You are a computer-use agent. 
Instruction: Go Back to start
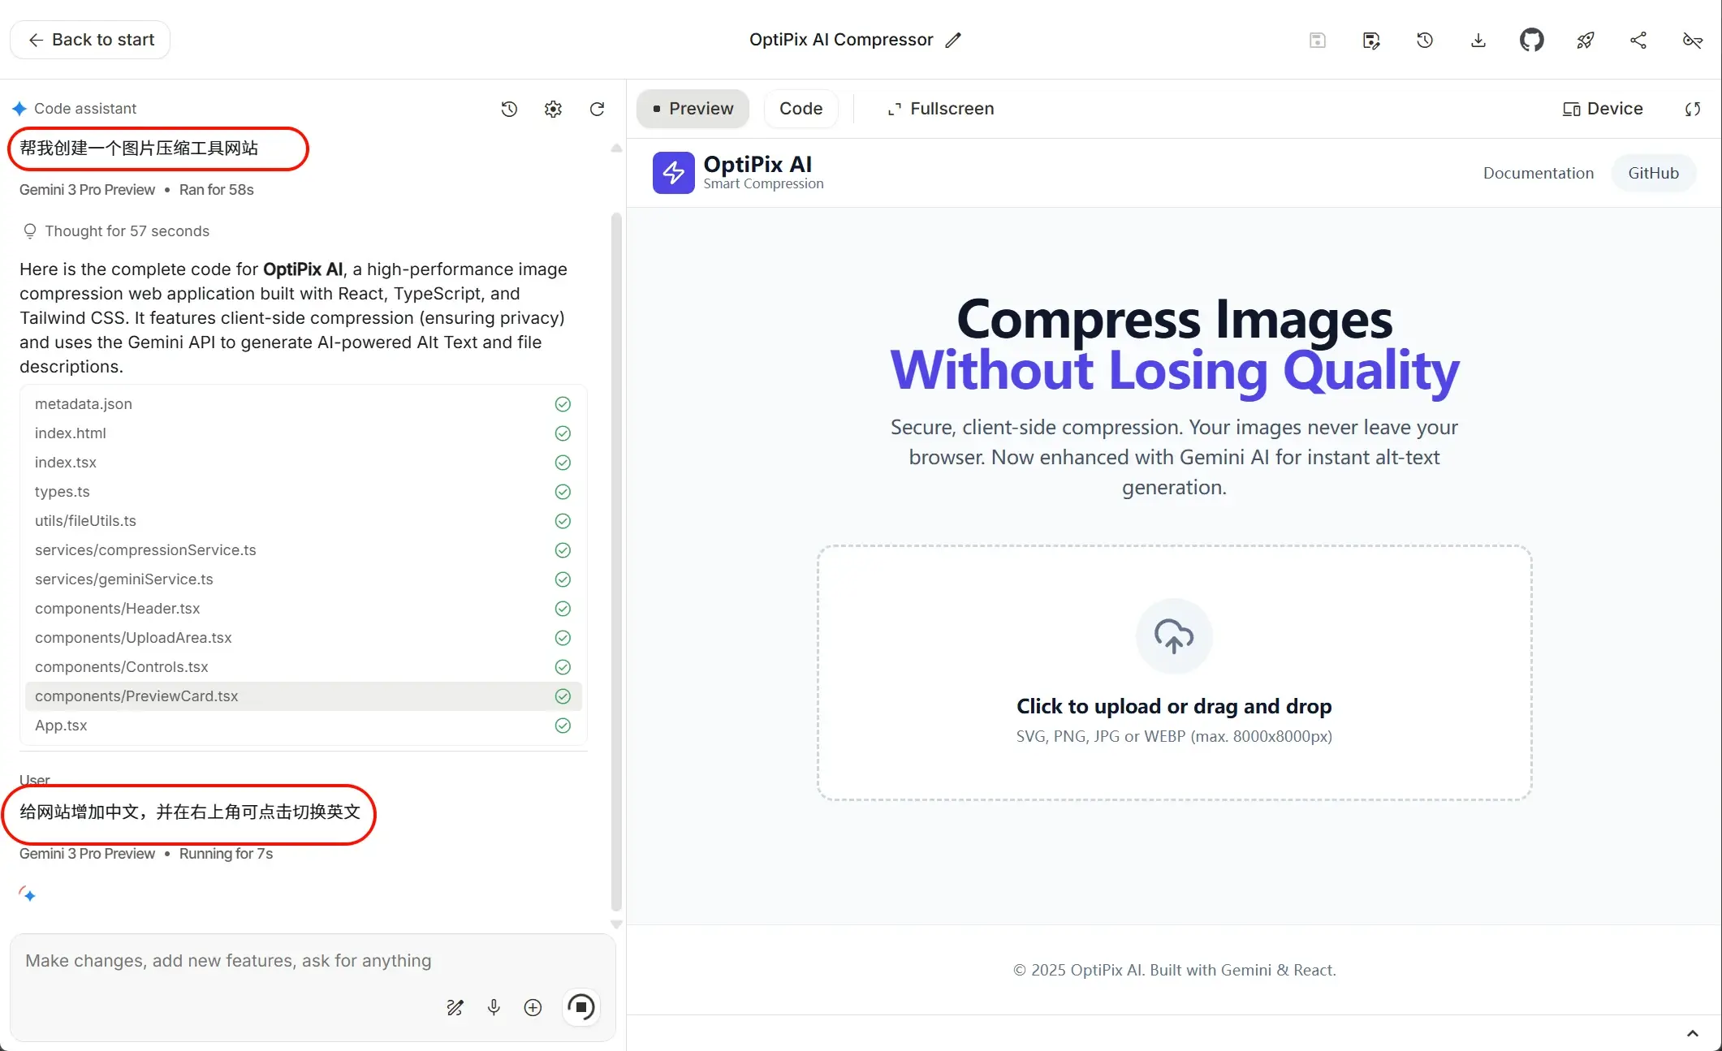point(90,40)
